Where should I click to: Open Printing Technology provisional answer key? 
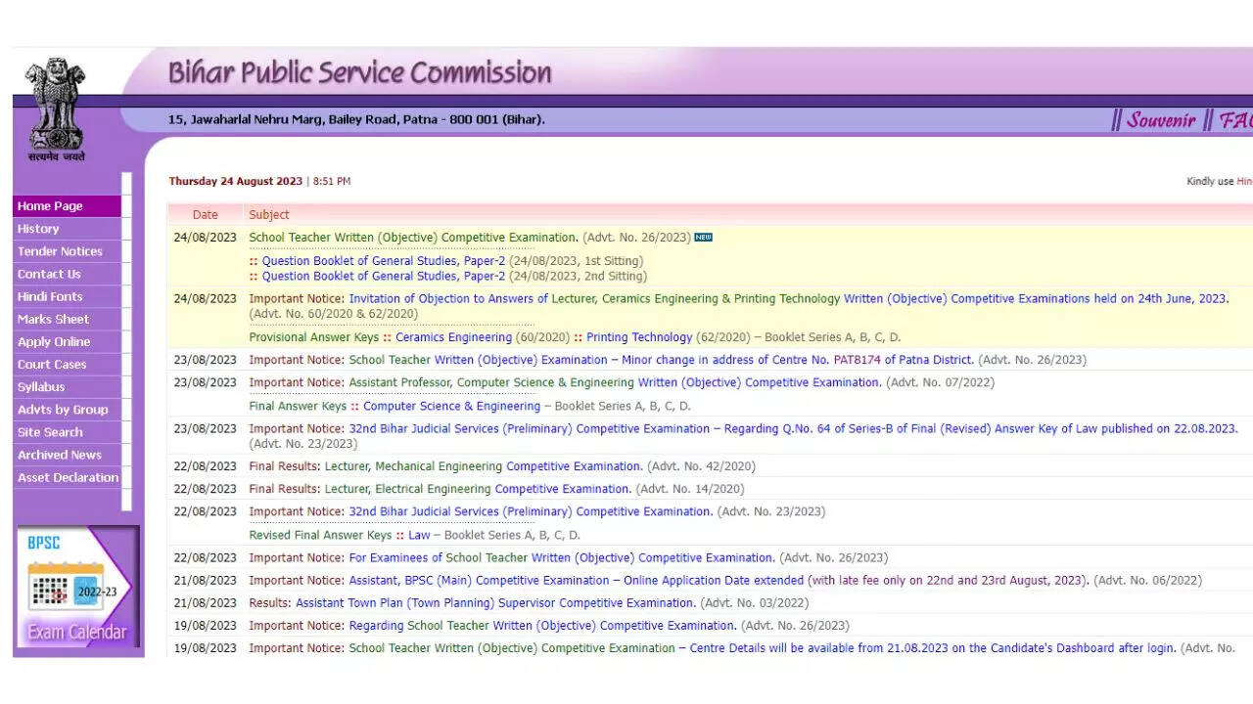tap(639, 337)
